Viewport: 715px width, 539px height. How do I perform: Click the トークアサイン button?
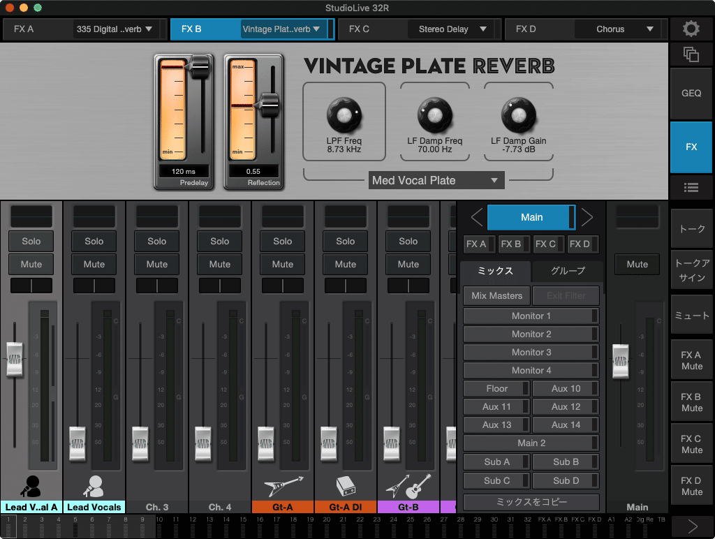(x=691, y=270)
